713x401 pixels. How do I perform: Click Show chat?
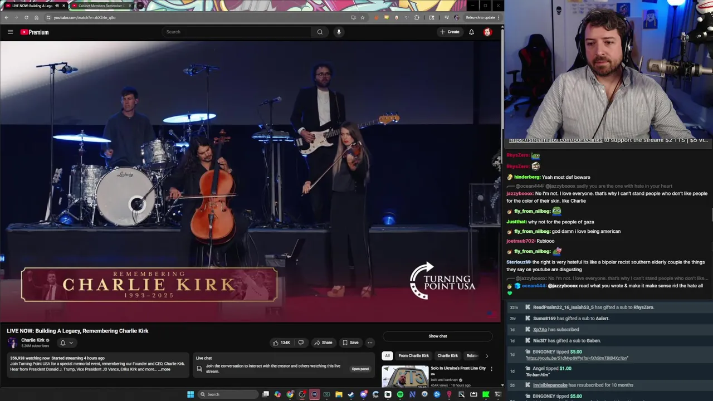click(x=438, y=336)
